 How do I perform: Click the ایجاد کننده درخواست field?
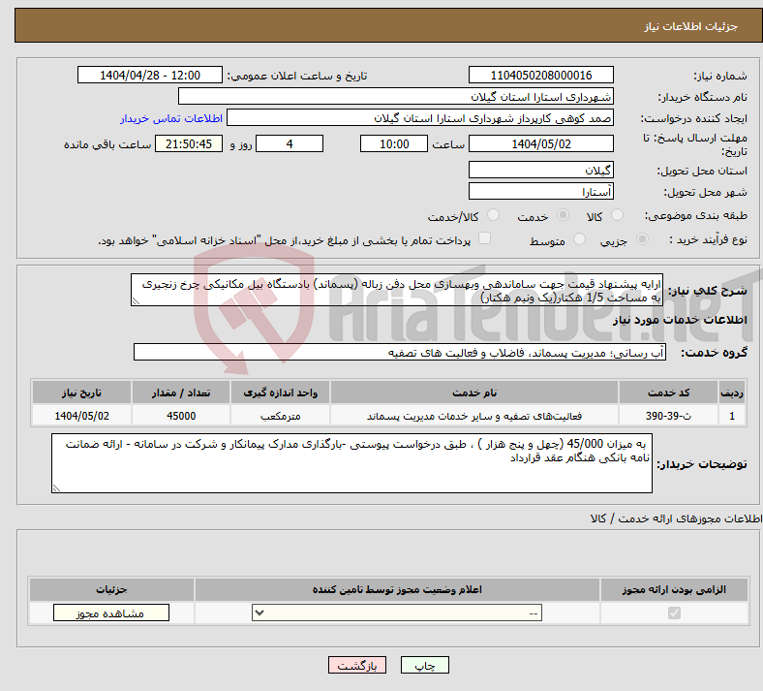pyautogui.click(x=420, y=118)
